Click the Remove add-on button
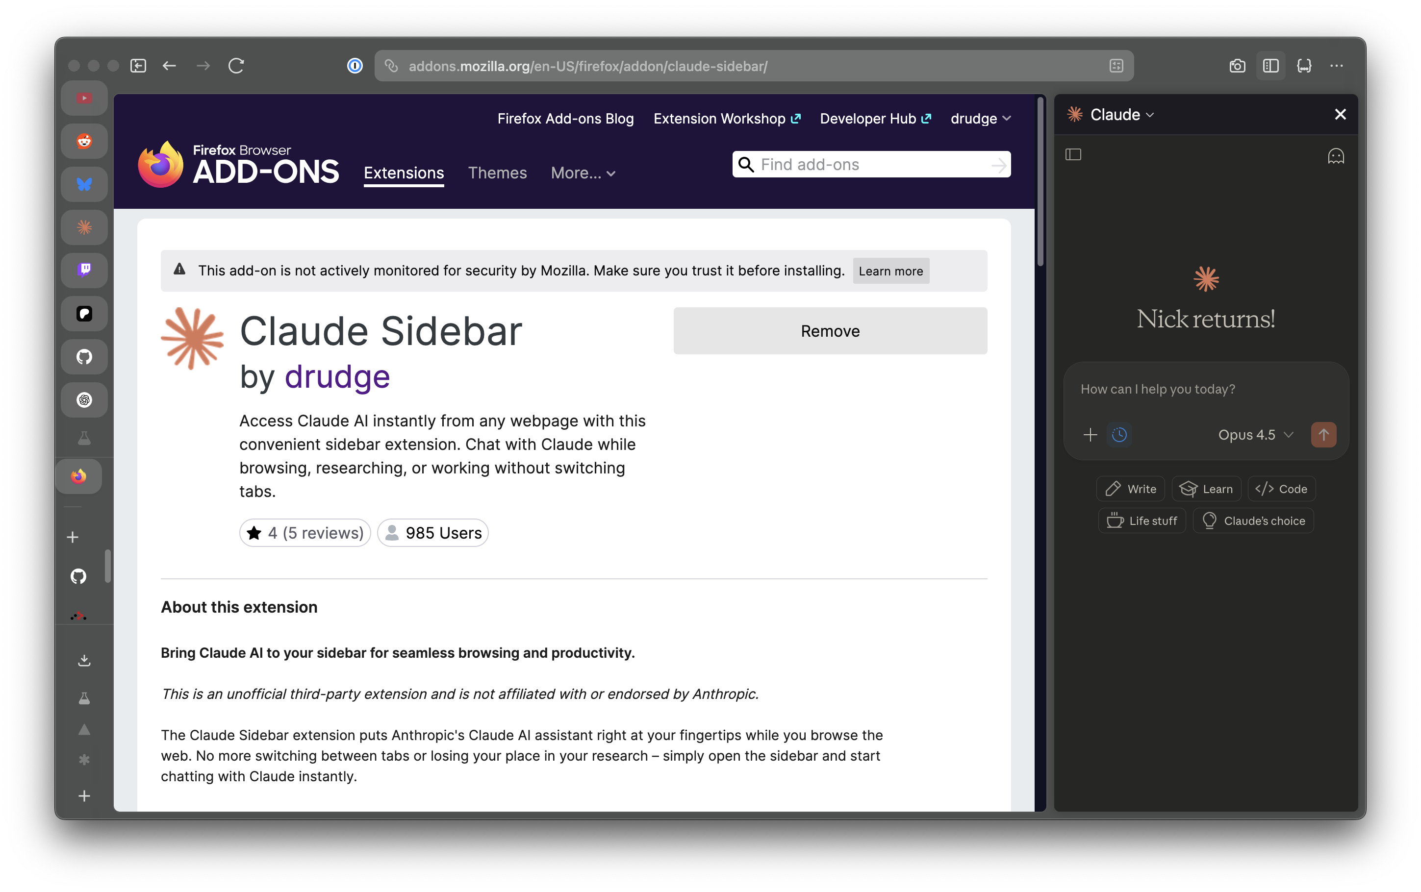Image resolution: width=1421 pixels, height=892 pixels. (830, 331)
